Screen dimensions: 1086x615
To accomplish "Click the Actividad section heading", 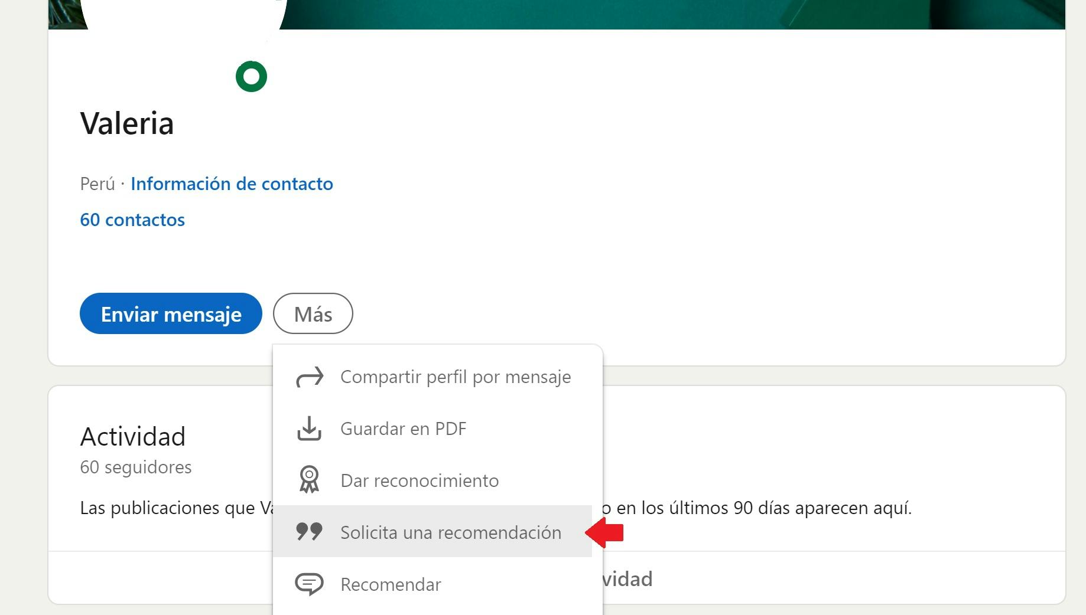I will [x=132, y=436].
